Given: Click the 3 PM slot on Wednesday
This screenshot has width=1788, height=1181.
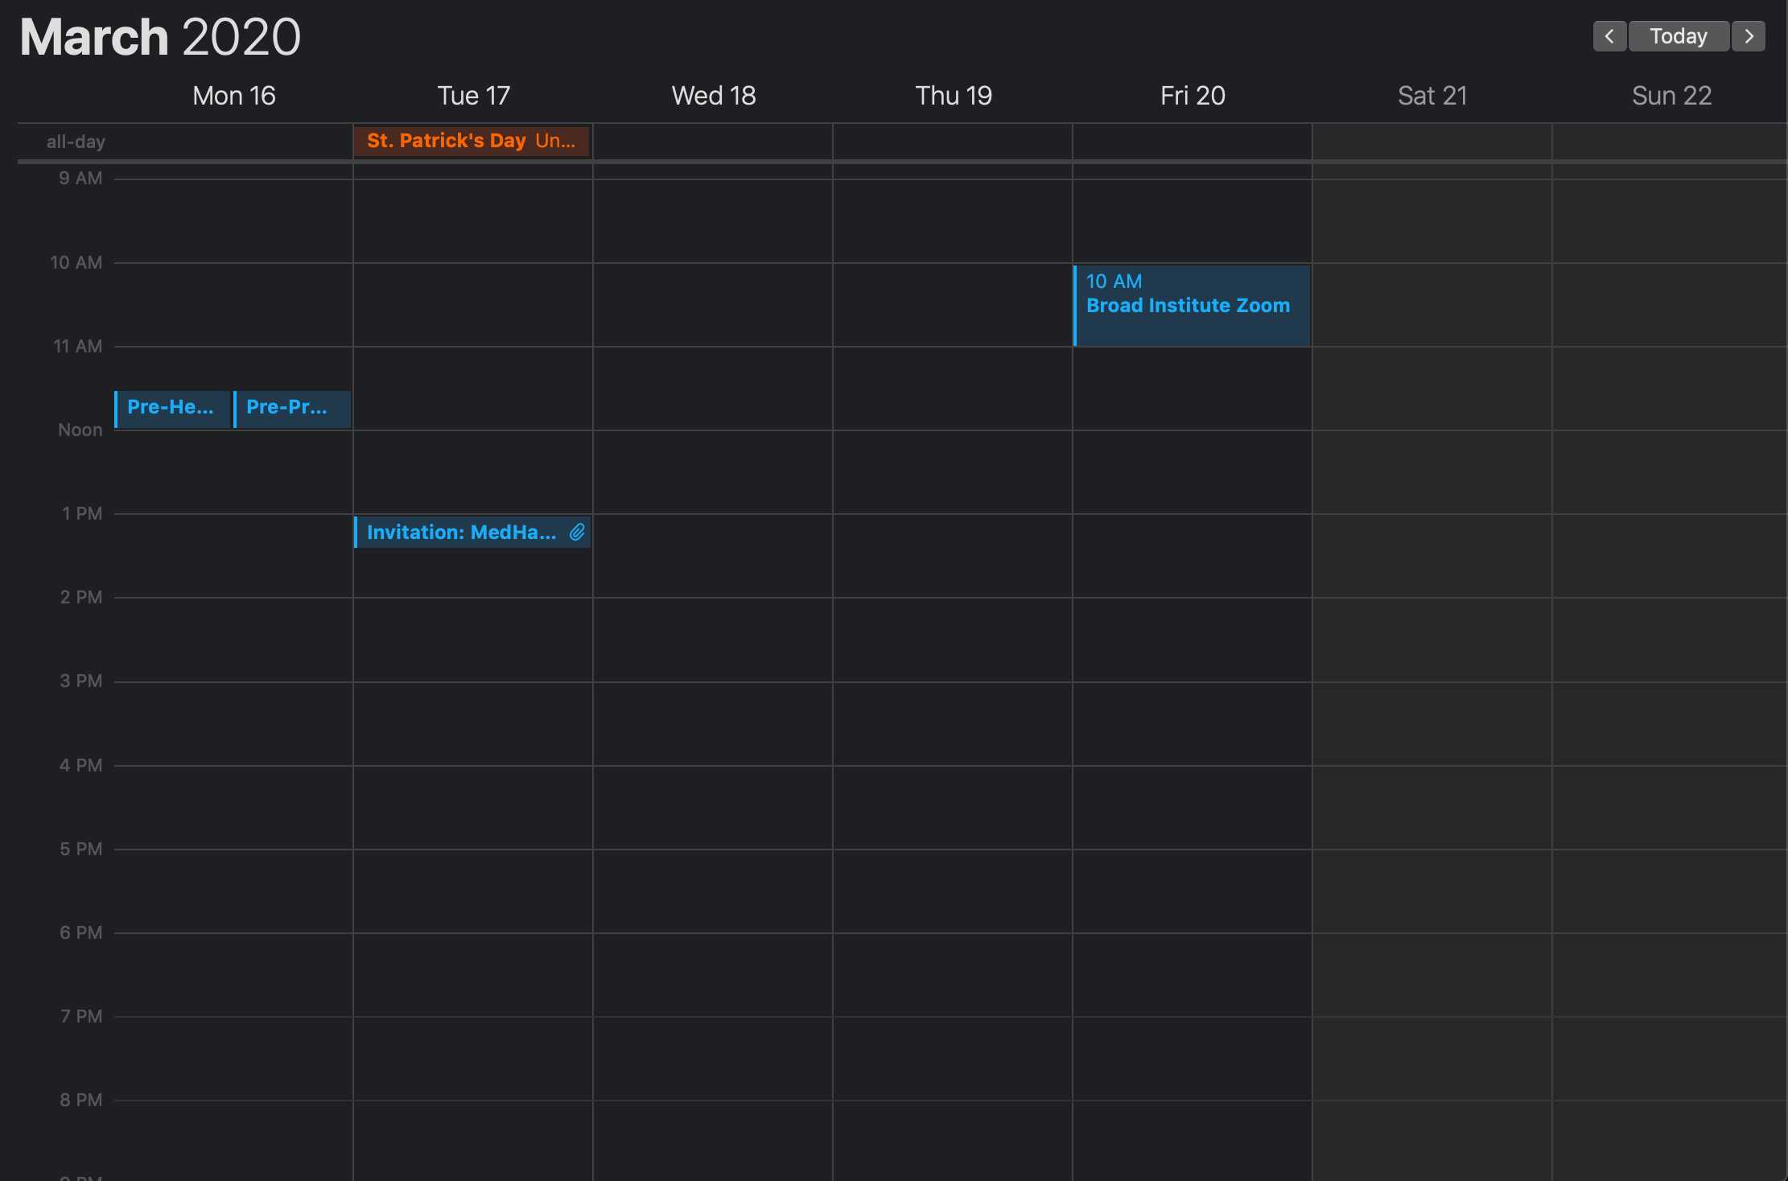Looking at the screenshot, I should pyautogui.click(x=713, y=722).
